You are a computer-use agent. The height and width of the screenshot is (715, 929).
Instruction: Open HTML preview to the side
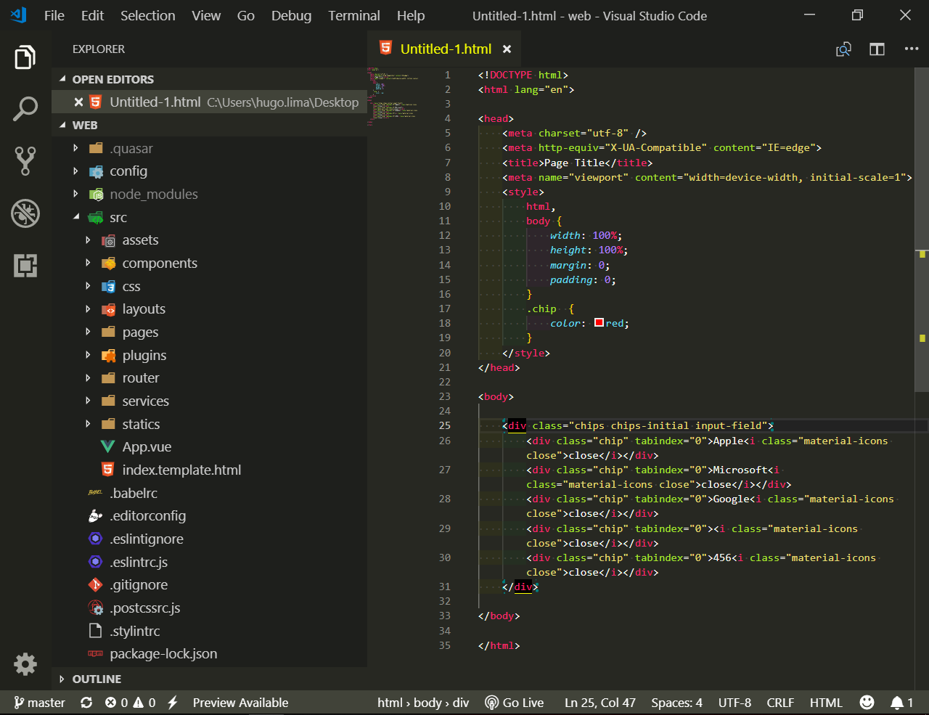[x=843, y=49]
